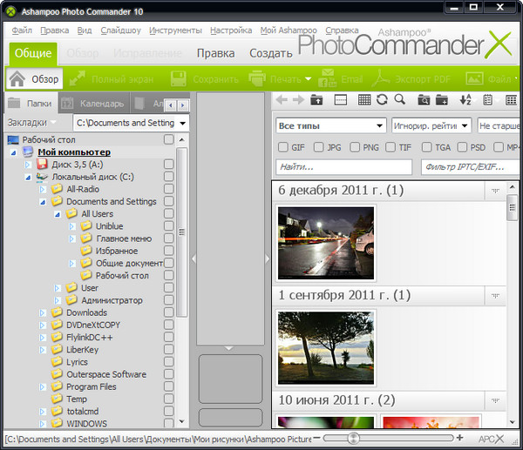Viewport: 523px width, 450px height.
Task: Select the 6 декабря 2011 street photo thumbnail
Action: click(325, 241)
